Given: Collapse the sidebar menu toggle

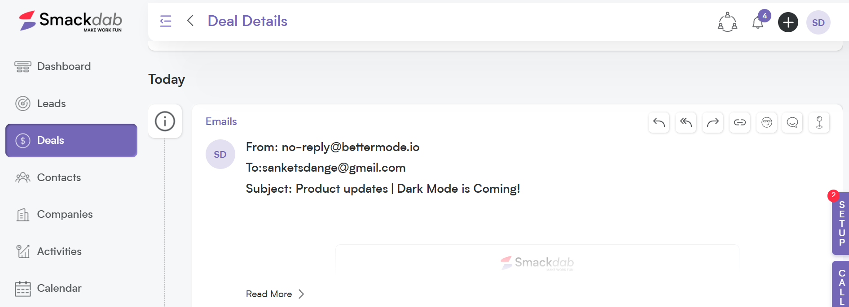Looking at the screenshot, I should [x=166, y=21].
